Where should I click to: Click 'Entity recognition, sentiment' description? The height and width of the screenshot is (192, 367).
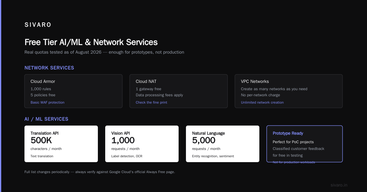pyautogui.click(x=213, y=156)
